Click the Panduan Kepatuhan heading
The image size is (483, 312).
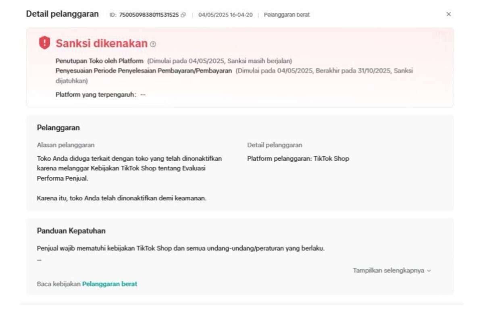tap(71, 231)
